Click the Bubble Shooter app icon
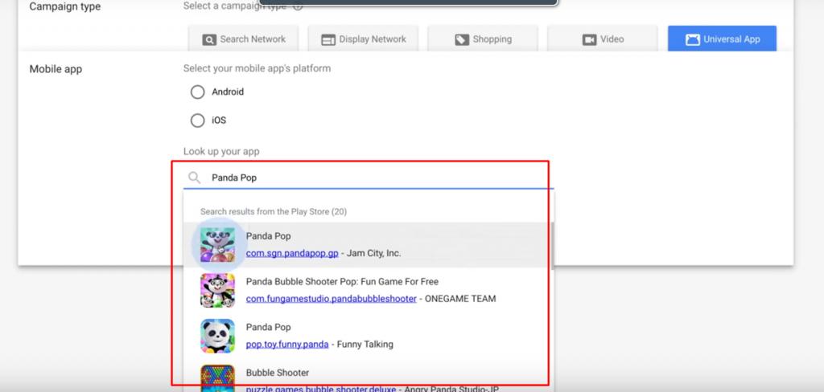 click(x=217, y=379)
